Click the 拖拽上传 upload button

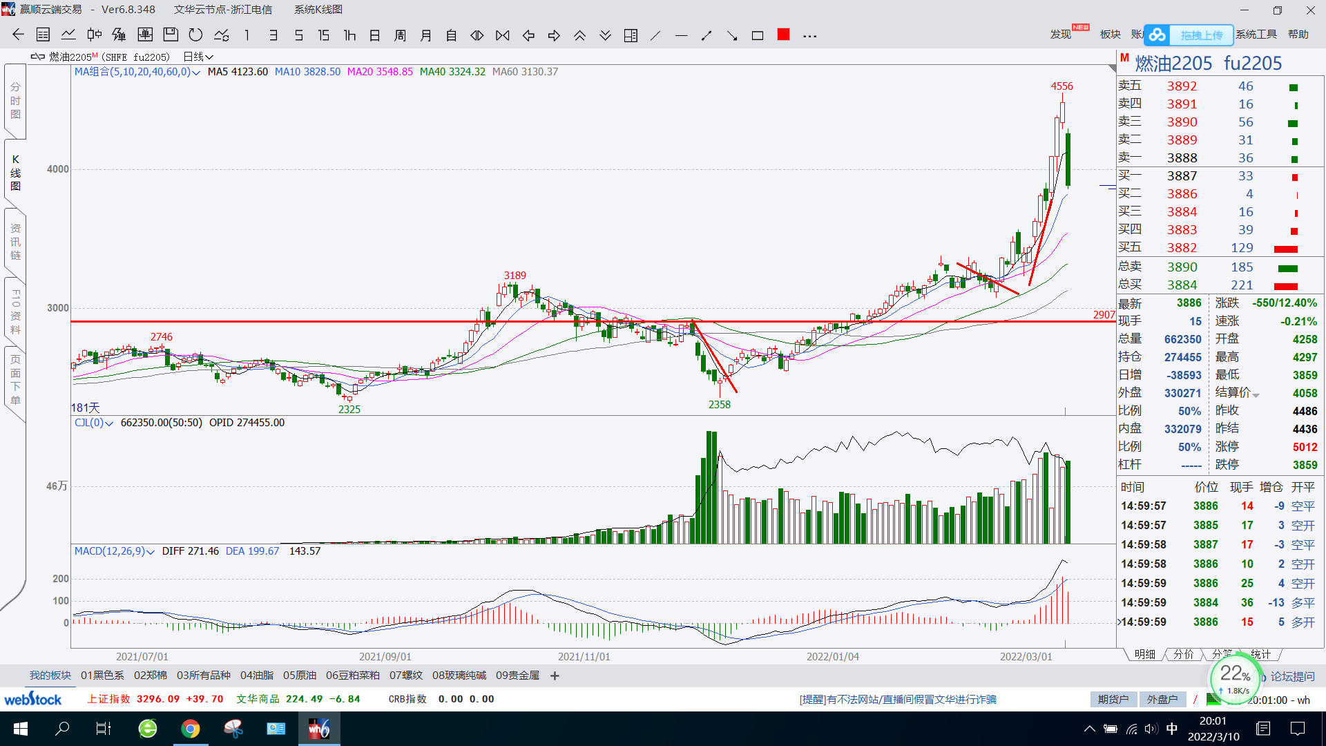(x=1201, y=35)
